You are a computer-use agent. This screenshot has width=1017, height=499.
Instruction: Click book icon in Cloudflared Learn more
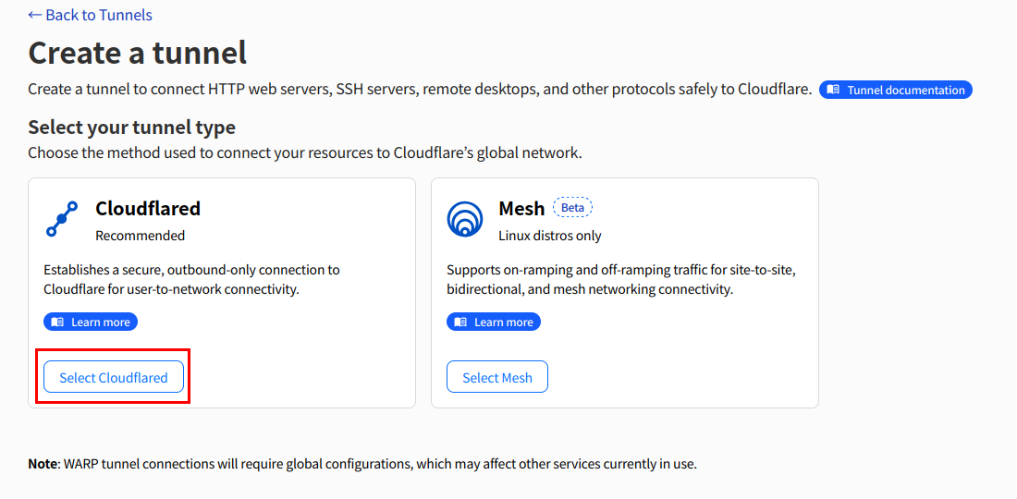57,323
